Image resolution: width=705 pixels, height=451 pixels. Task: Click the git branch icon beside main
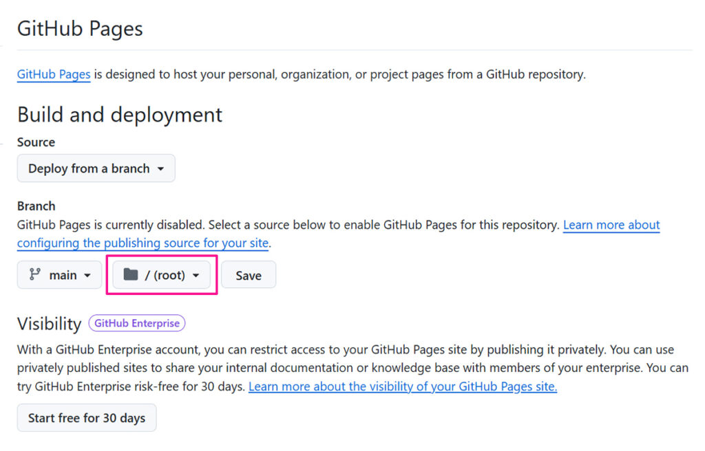tap(34, 275)
